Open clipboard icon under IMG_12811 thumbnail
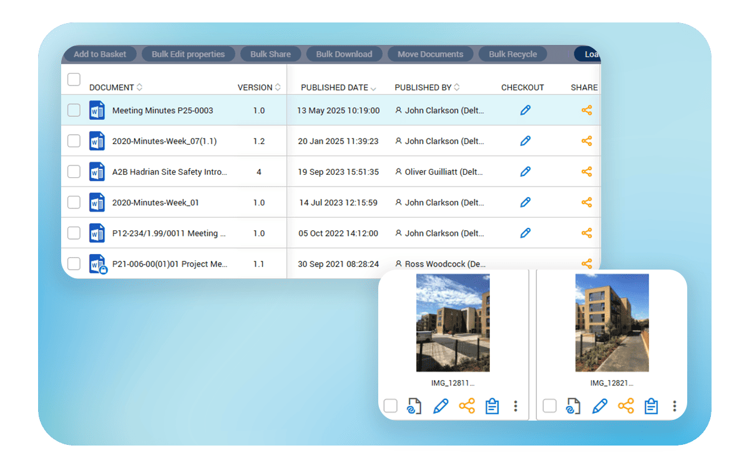 [492, 406]
